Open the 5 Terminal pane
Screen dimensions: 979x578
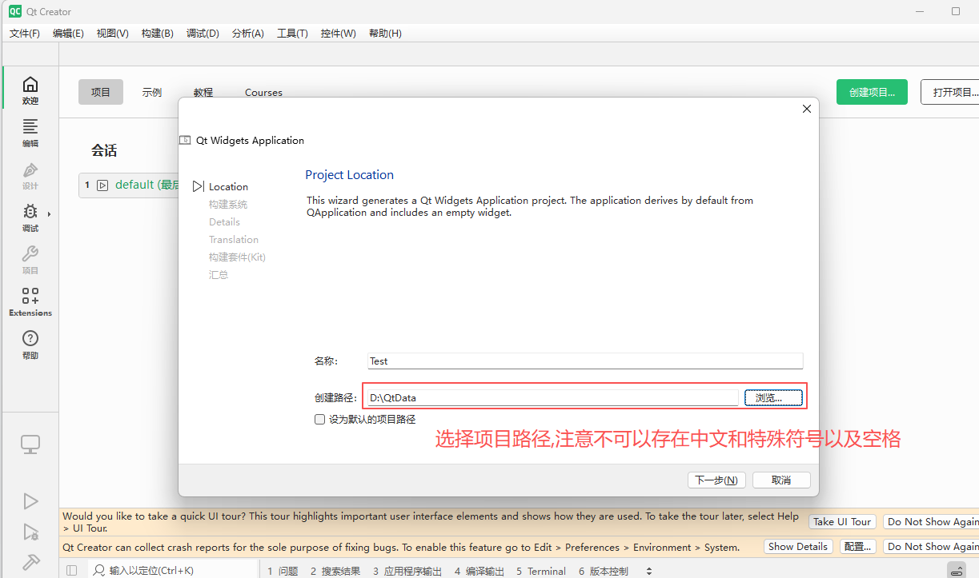[541, 571]
